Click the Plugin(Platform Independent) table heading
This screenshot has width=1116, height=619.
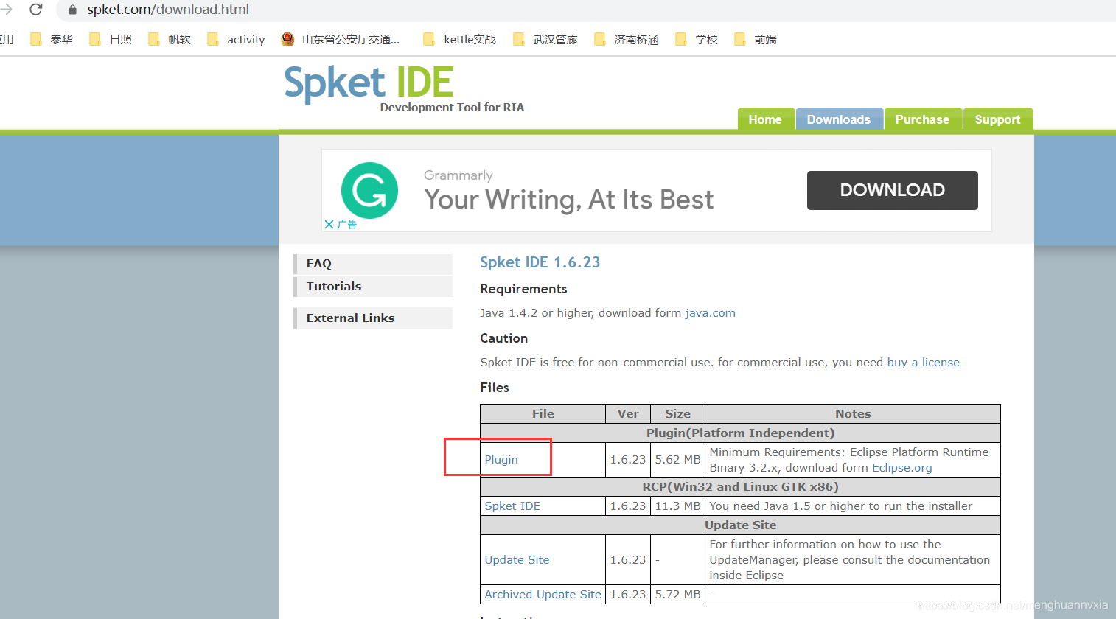[x=740, y=433]
